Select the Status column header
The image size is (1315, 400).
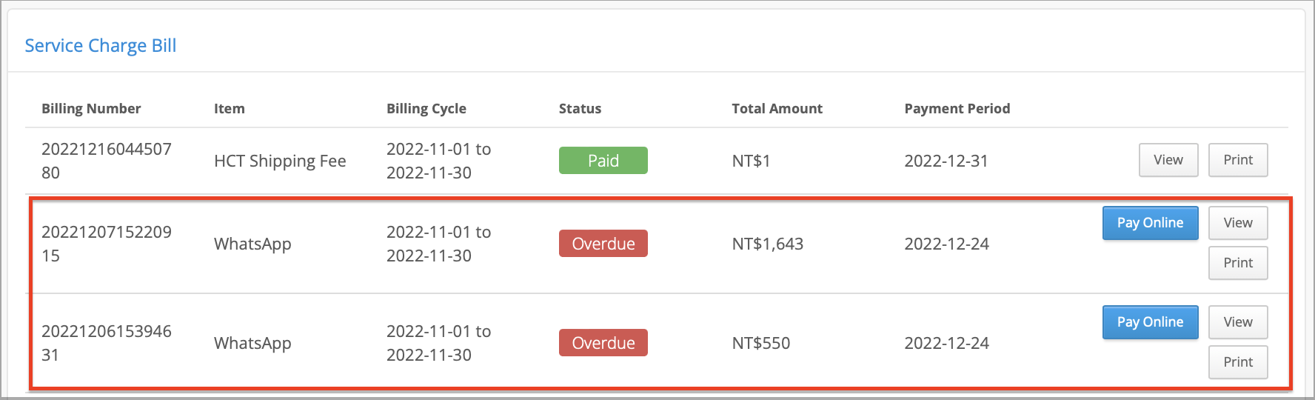tap(580, 108)
